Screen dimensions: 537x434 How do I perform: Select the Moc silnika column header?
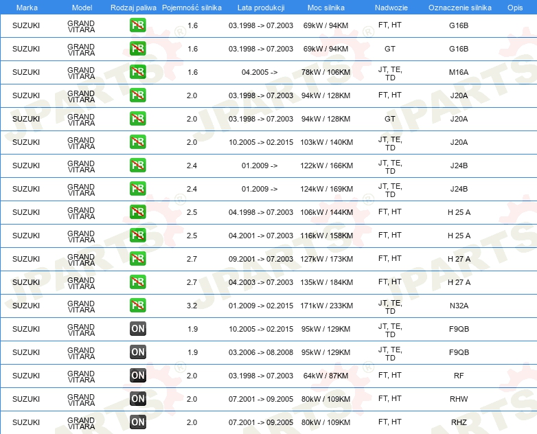click(x=326, y=8)
